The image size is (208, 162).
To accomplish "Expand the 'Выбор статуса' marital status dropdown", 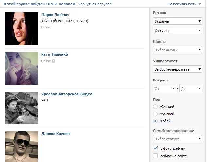I will click(178, 139).
